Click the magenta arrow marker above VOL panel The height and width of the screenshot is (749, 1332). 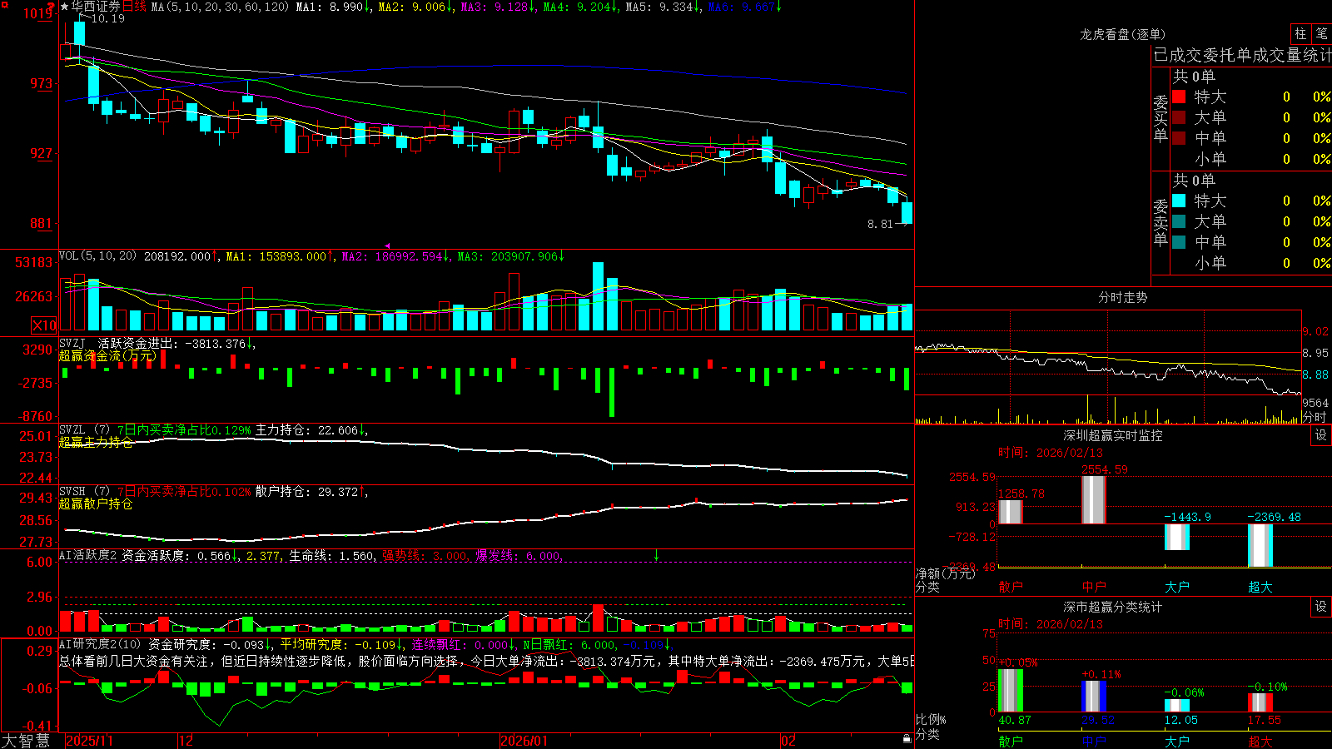(x=387, y=246)
